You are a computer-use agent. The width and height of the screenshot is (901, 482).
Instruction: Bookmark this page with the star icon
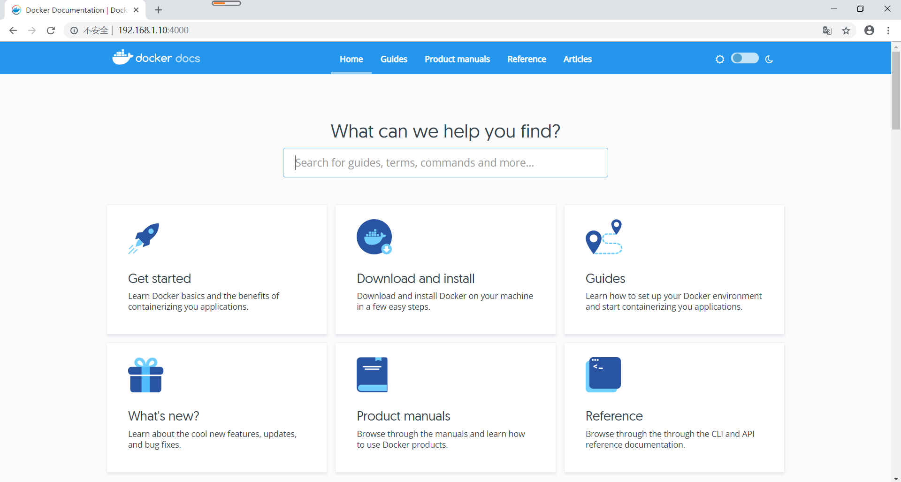point(846,31)
